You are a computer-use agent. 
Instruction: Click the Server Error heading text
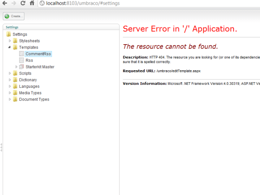[x=180, y=29]
